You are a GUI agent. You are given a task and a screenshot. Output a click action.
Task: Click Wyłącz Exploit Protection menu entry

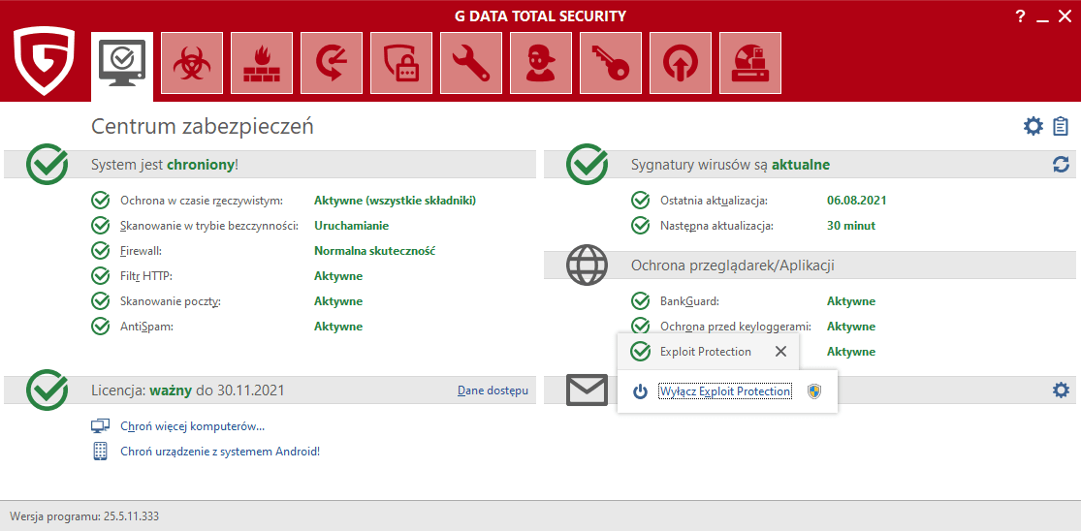point(724,391)
